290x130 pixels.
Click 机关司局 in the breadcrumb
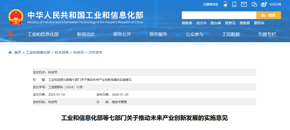[61, 52]
